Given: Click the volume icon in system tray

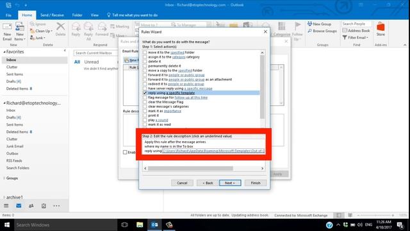Looking at the screenshot, I should point(360,225).
